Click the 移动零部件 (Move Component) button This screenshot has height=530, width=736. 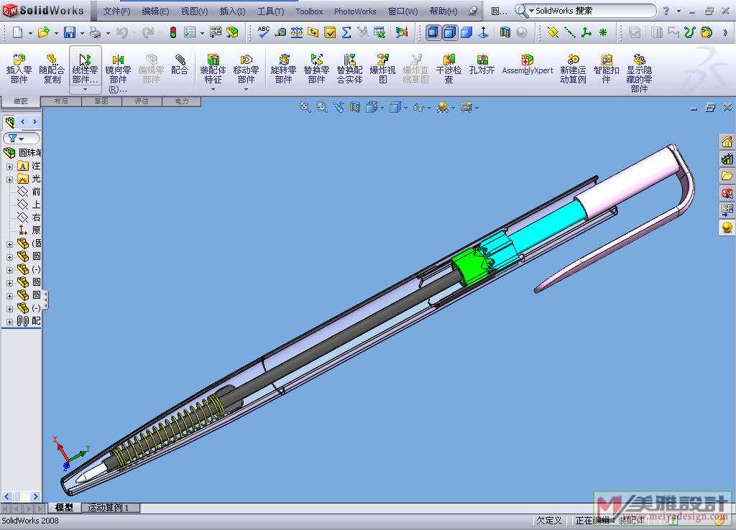[246, 69]
